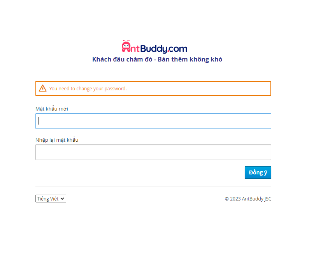The height and width of the screenshot is (255, 321).
Task: Click the horizontal divider line above footer
Action: [153, 186]
